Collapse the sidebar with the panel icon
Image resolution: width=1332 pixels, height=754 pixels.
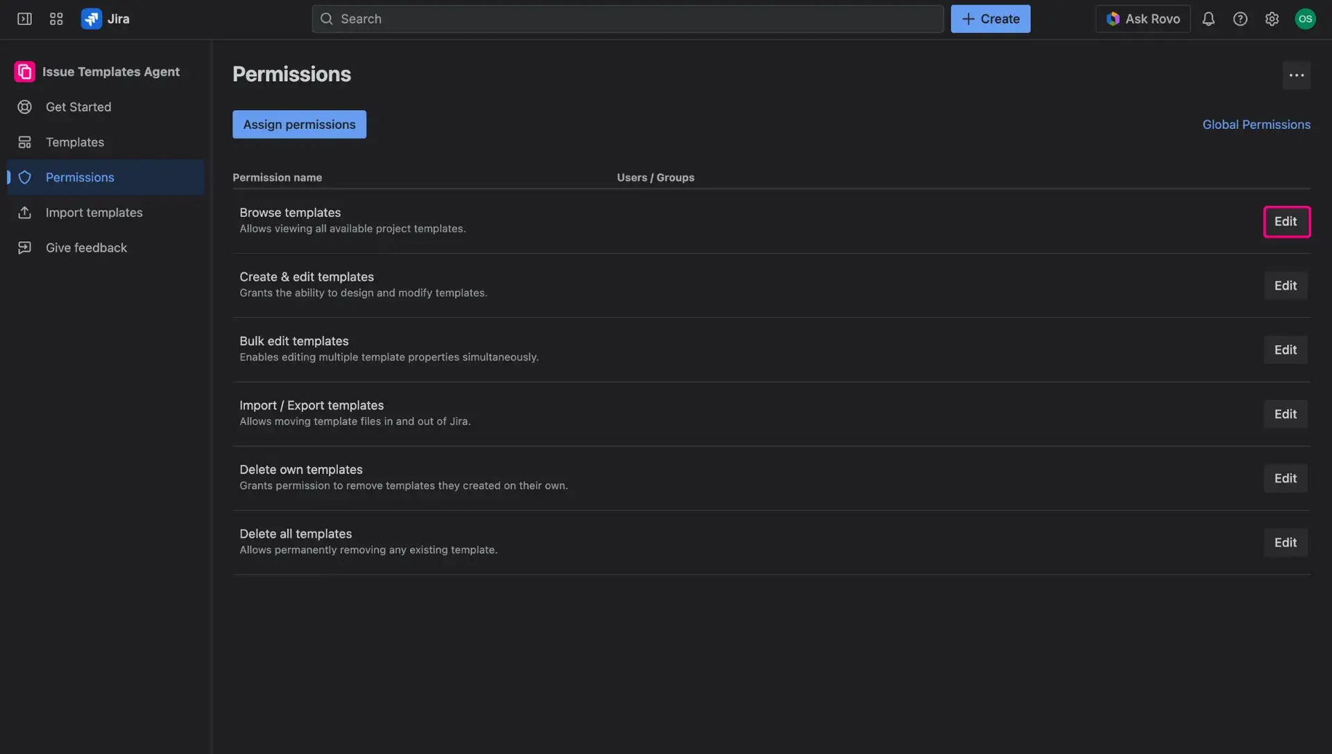click(24, 19)
